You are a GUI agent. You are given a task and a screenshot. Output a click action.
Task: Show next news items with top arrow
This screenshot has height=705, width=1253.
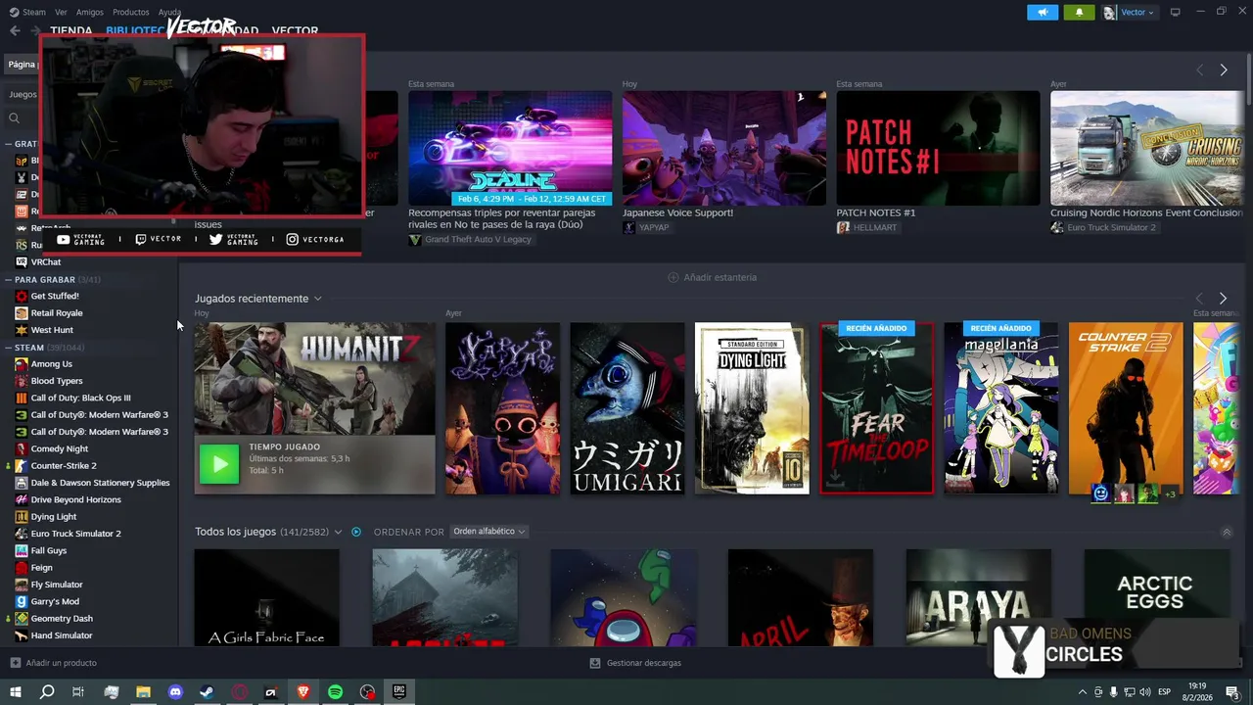(x=1223, y=70)
